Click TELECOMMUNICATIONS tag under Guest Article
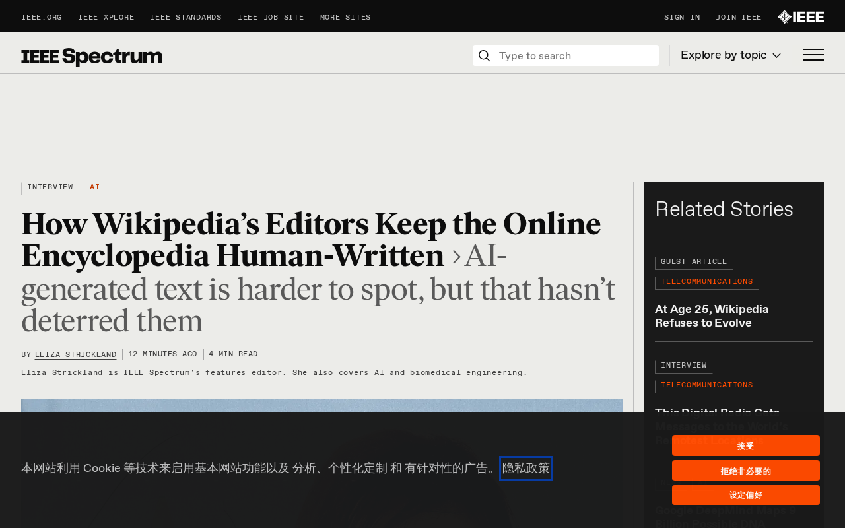The width and height of the screenshot is (845, 528). [706, 282]
